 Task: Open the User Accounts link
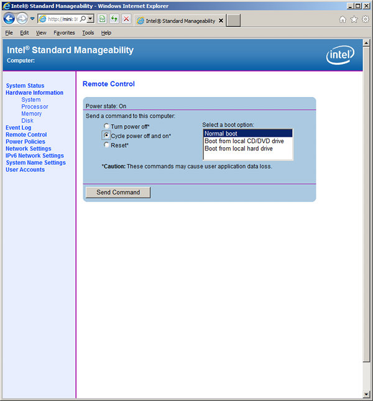pos(25,170)
